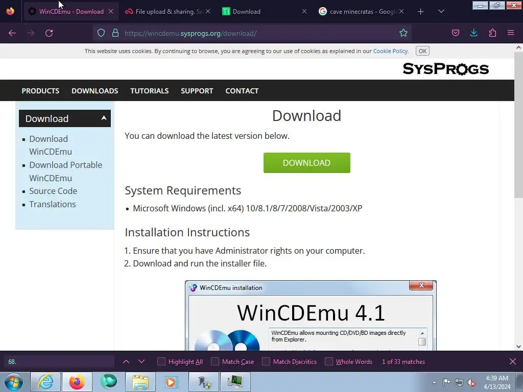Open Windows Explorer from the taskbar
The width and height of the screenshot is (523, 392).
140,382
